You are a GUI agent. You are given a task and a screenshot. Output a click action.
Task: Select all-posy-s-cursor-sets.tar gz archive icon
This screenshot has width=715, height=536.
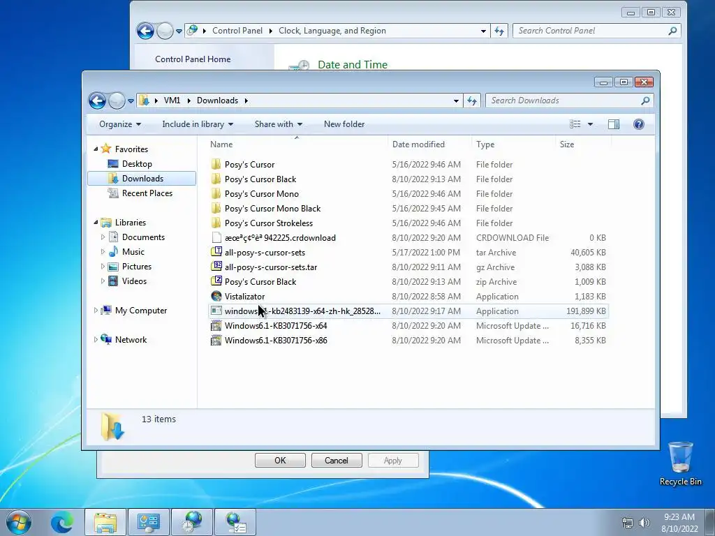tap(216, 267)
